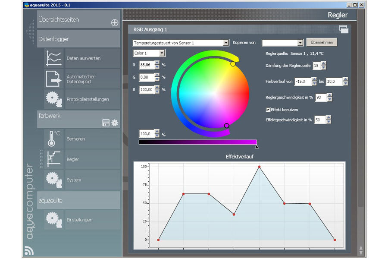Open the Regler page in sidebar
This screenshot has height=259, width=388.
pyautogui.click(x=72, y=159)
